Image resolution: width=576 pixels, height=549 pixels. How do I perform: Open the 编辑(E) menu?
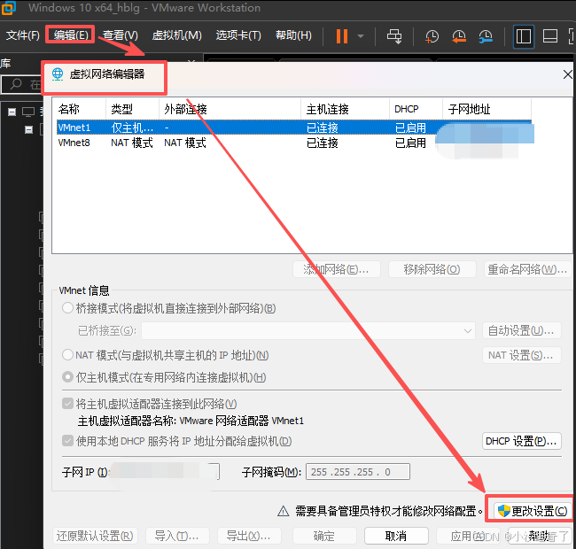point(71,35)
